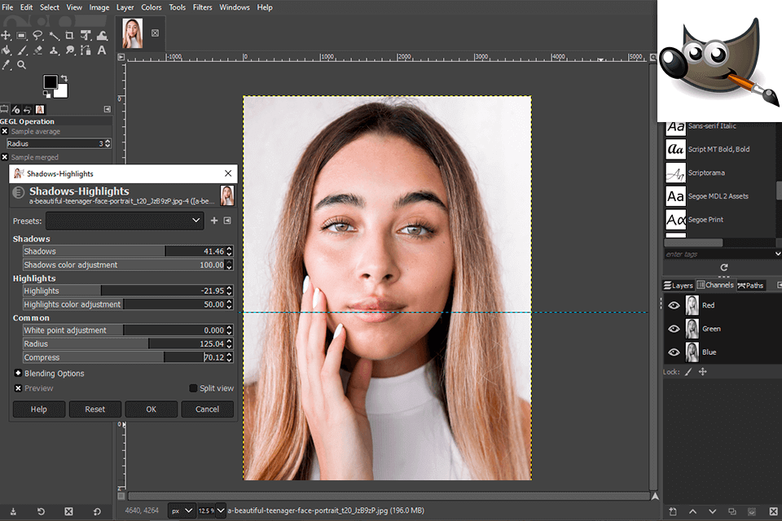
Task: Swap foreground and background colors
Action: click(x=63, y=77)
